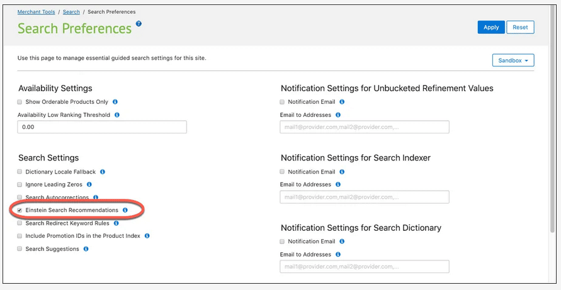
Task: Click info icon for Search Redirect Keyword Rules
Action: coord(116,223)
